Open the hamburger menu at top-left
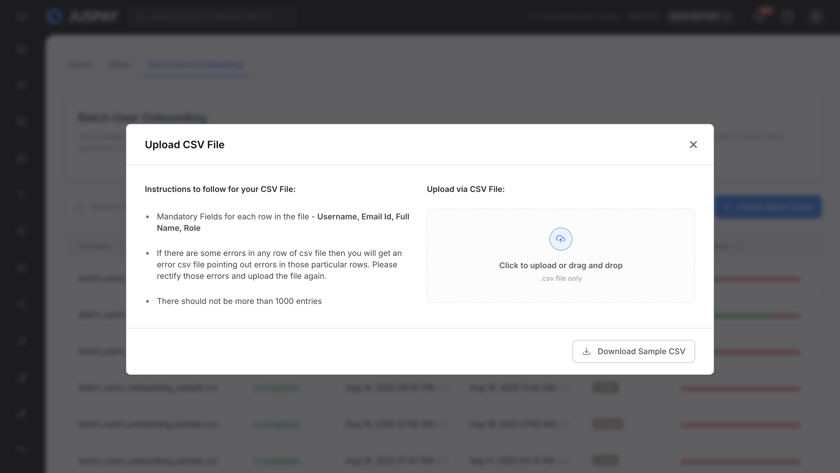 (x=21, y=16)
